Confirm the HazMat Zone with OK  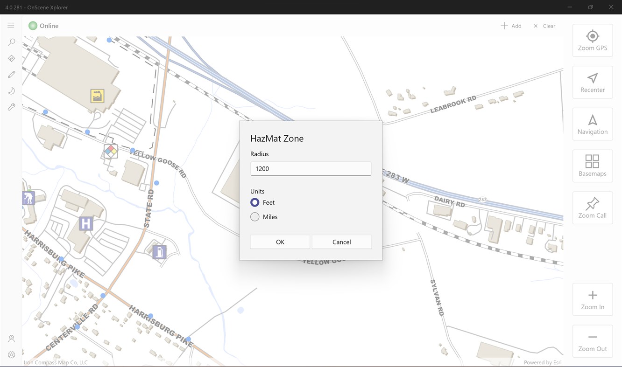pyautogui.click(x=280, y=242)
